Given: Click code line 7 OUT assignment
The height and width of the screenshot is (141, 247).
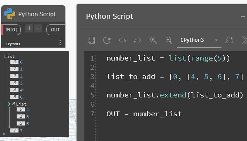Looking at the screenshot, I should [x=144, y=114].
